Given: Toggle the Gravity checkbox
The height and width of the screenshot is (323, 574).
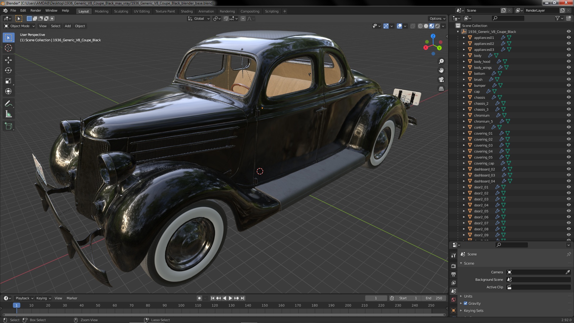Looking at the screenshot, I should (465, 303).
